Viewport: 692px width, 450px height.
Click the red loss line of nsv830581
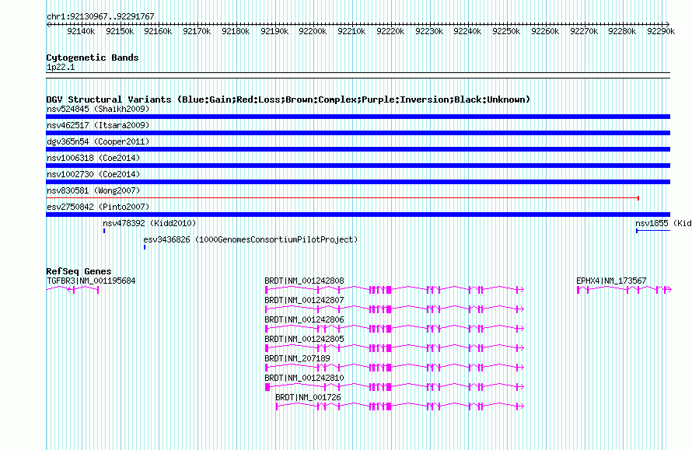pos(342,198)
